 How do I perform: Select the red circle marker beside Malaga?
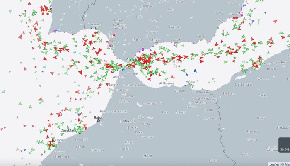coord(179,39)
